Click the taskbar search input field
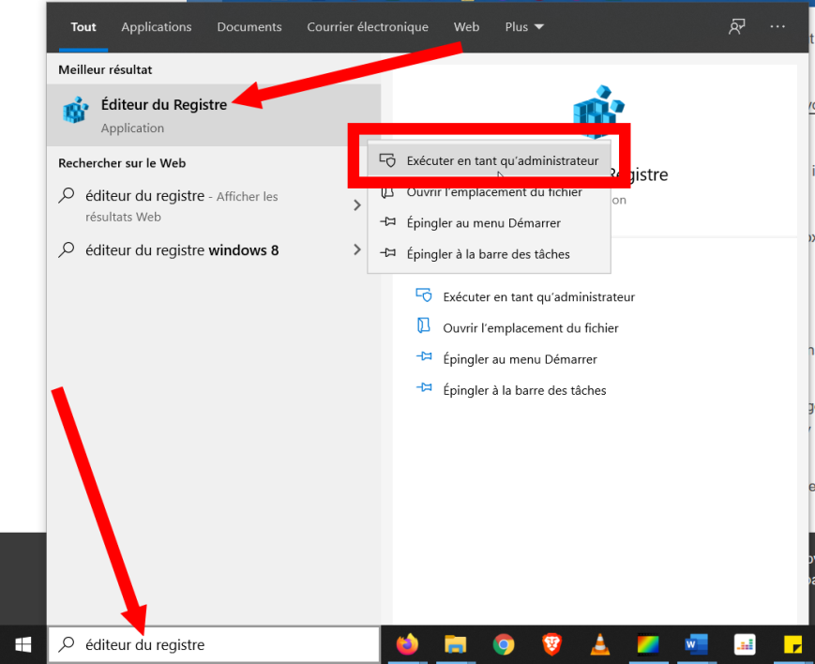This screenshot has width=815, height=664. 216,644
